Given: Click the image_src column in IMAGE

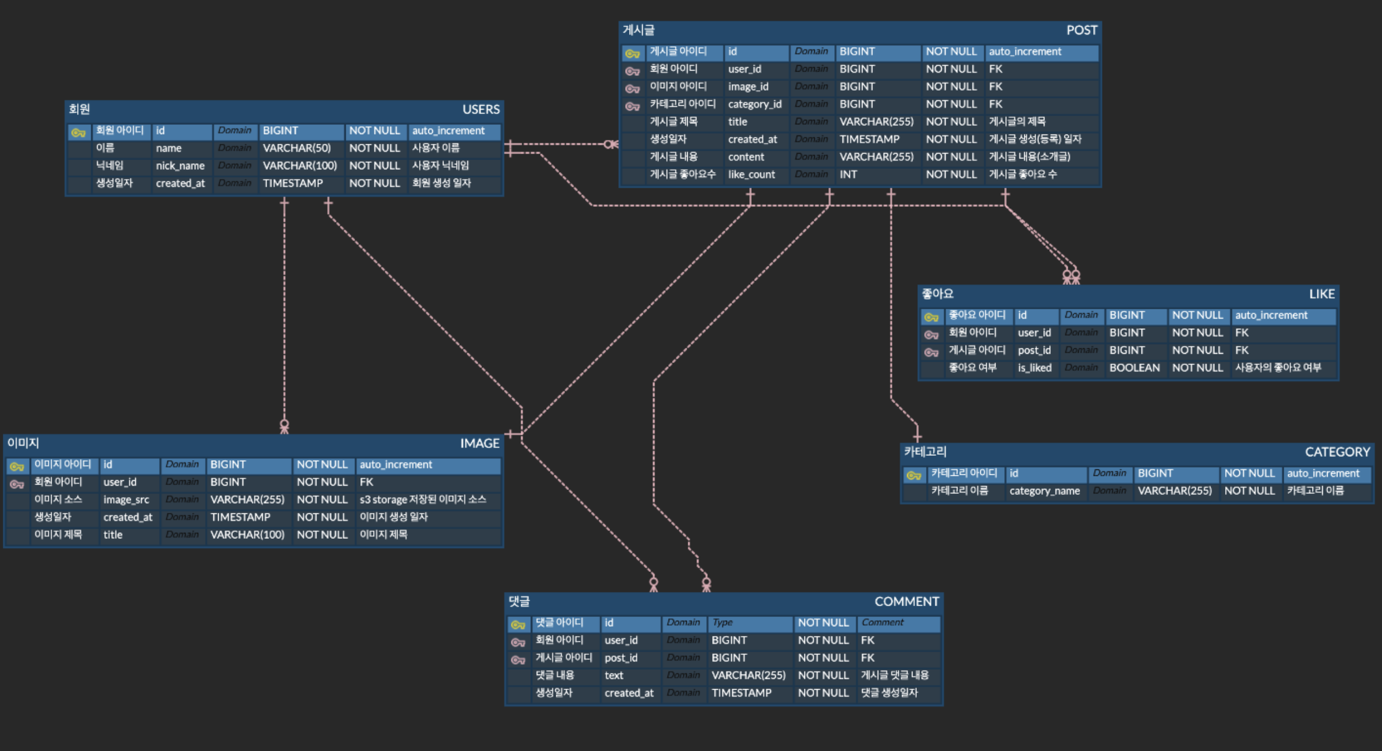Looking at the screenshot, I should [126, 499].
